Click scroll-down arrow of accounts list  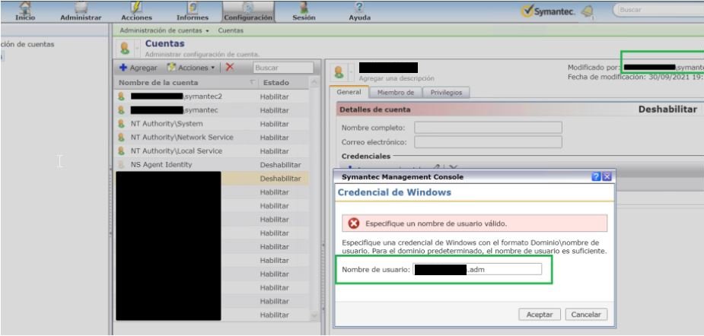click(314, 315)
